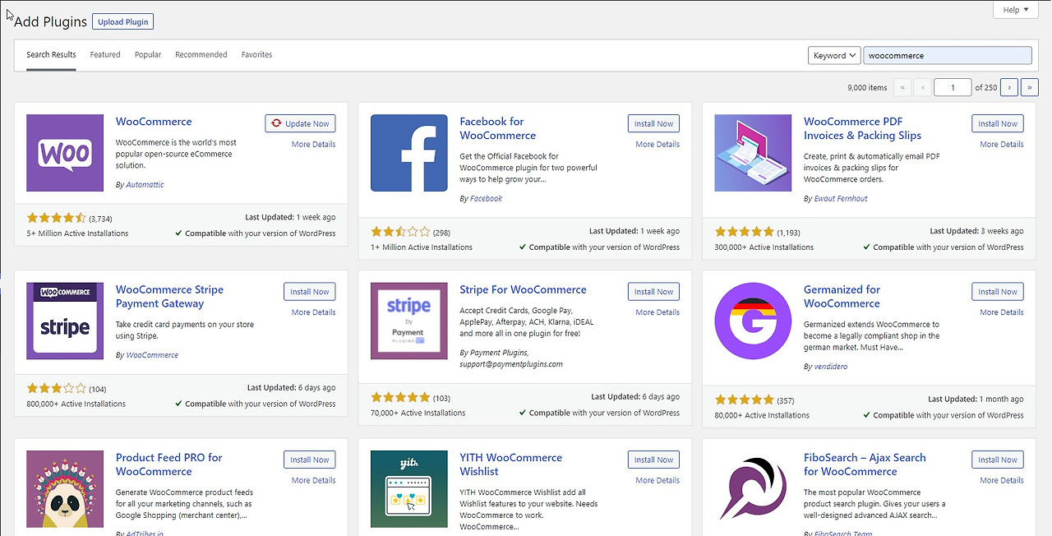Click the Germanized for WooCommerce G icon
This screenshot has width=1052, height=536.
click(x=753, y=321)
